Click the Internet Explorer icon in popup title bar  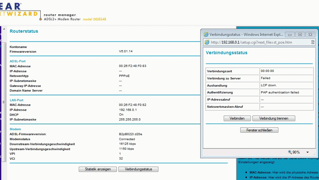click(x=206, y=35)
